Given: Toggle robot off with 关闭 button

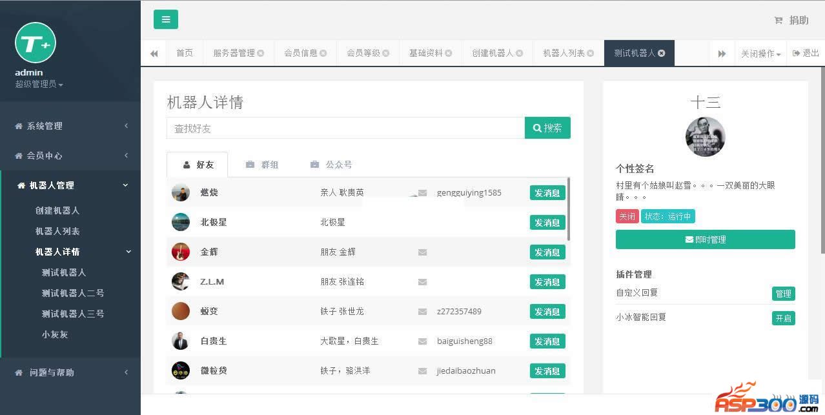Looking at the screenshot, I should pos(627,216).
